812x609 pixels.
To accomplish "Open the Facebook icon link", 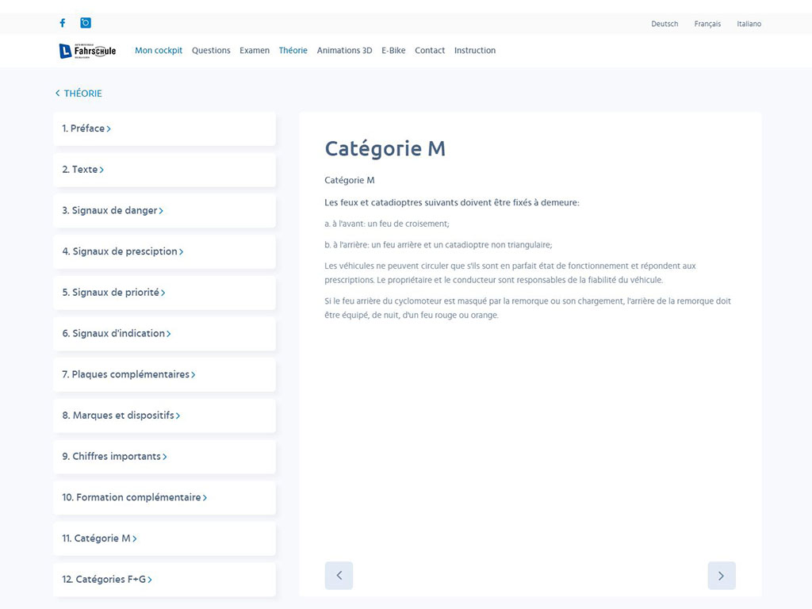I will tap(63, 23).
